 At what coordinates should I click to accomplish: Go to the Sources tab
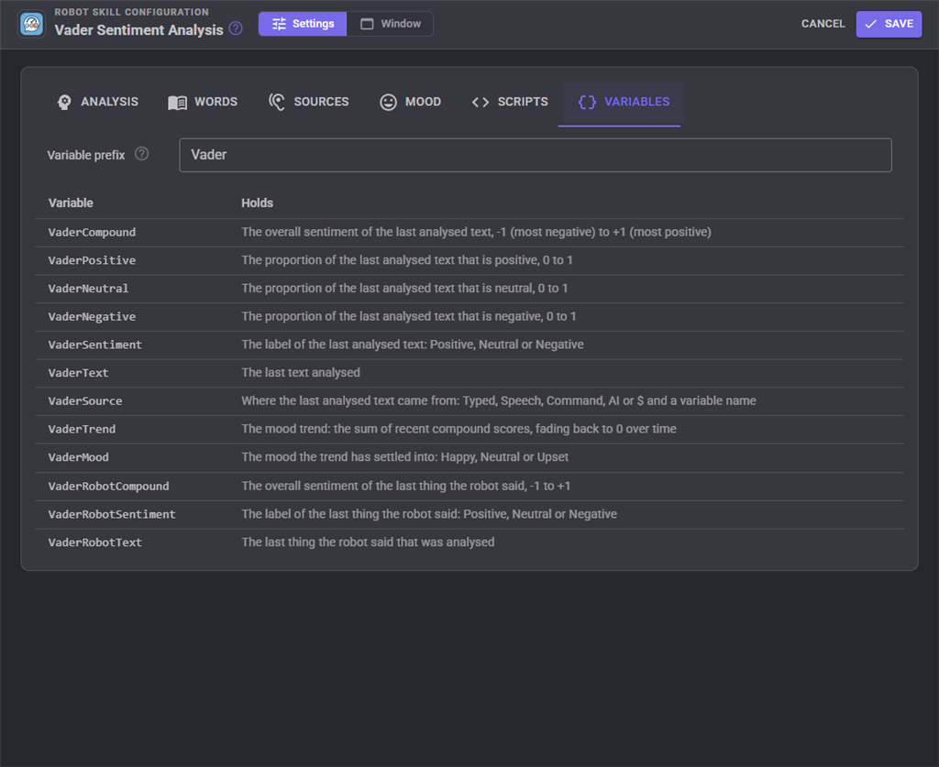tap(309, 102)
